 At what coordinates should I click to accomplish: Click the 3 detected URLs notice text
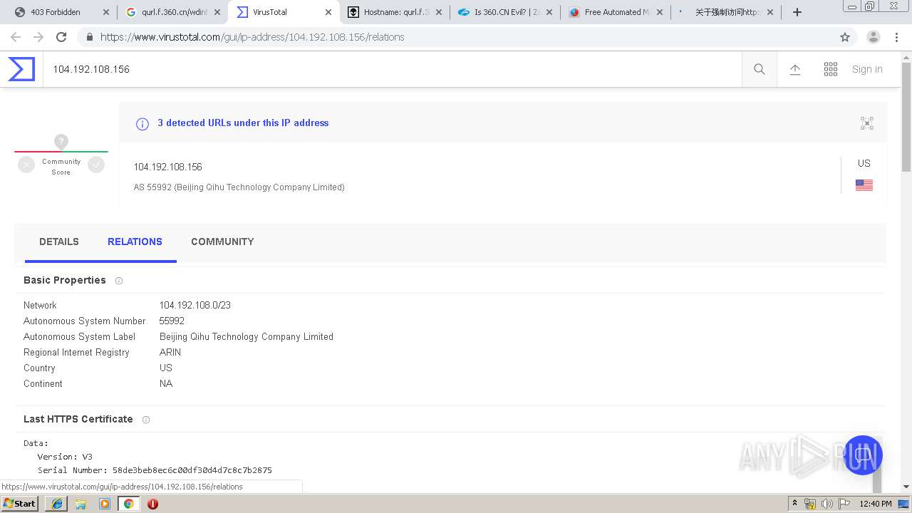coord(243,123)
